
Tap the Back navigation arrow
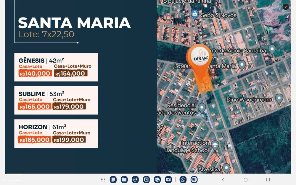[223, 179]
